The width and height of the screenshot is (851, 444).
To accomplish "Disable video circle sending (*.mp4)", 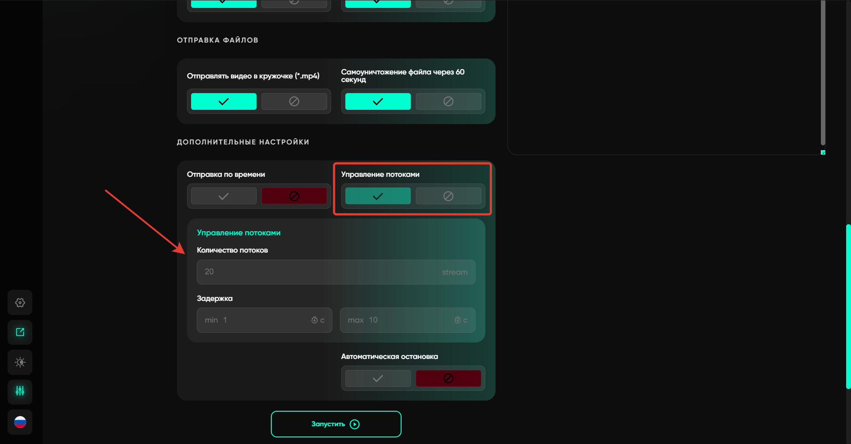I will point(294,101).
